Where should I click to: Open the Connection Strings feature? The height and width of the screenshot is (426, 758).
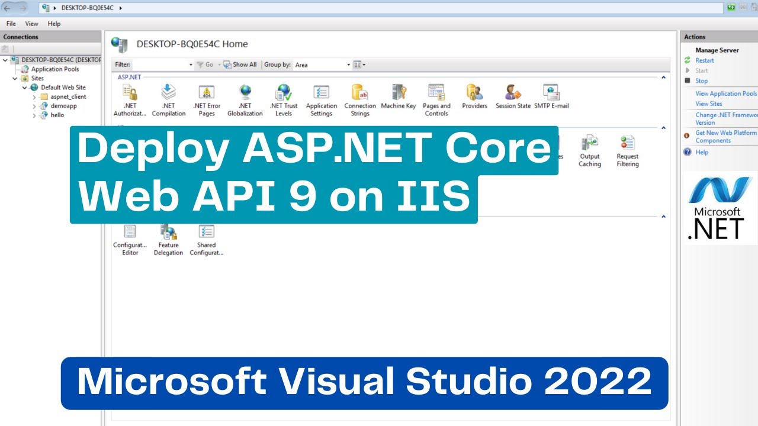(360, 100)
